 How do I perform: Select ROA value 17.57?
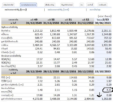(x=40, y=59)
